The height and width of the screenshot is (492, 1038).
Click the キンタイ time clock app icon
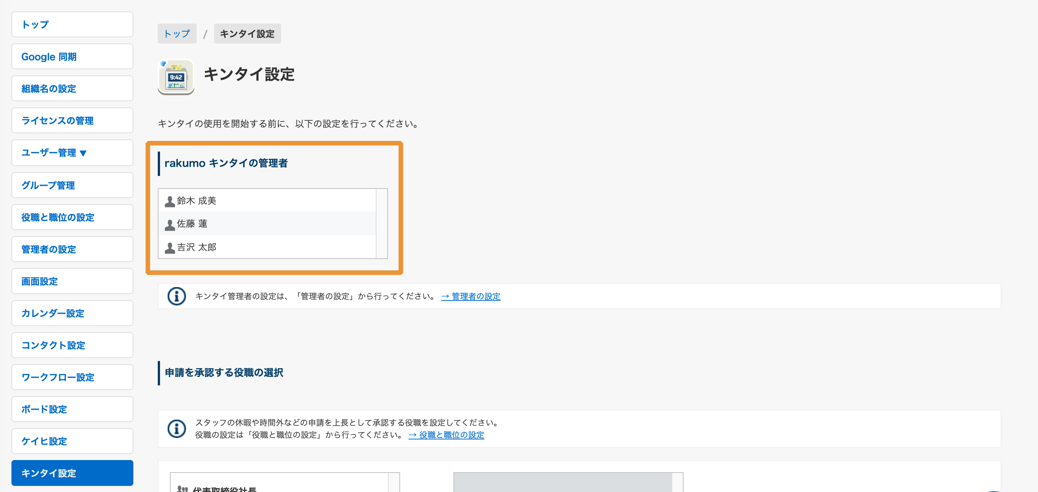coord(176,77)
